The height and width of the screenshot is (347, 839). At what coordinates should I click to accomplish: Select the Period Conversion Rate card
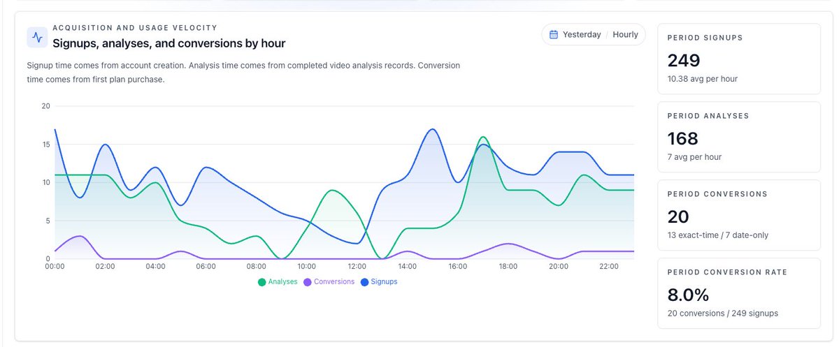click(739, 293)
